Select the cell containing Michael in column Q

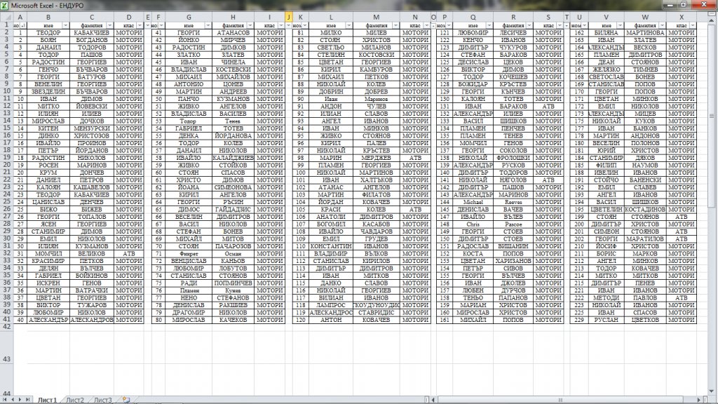click(473, 201)
